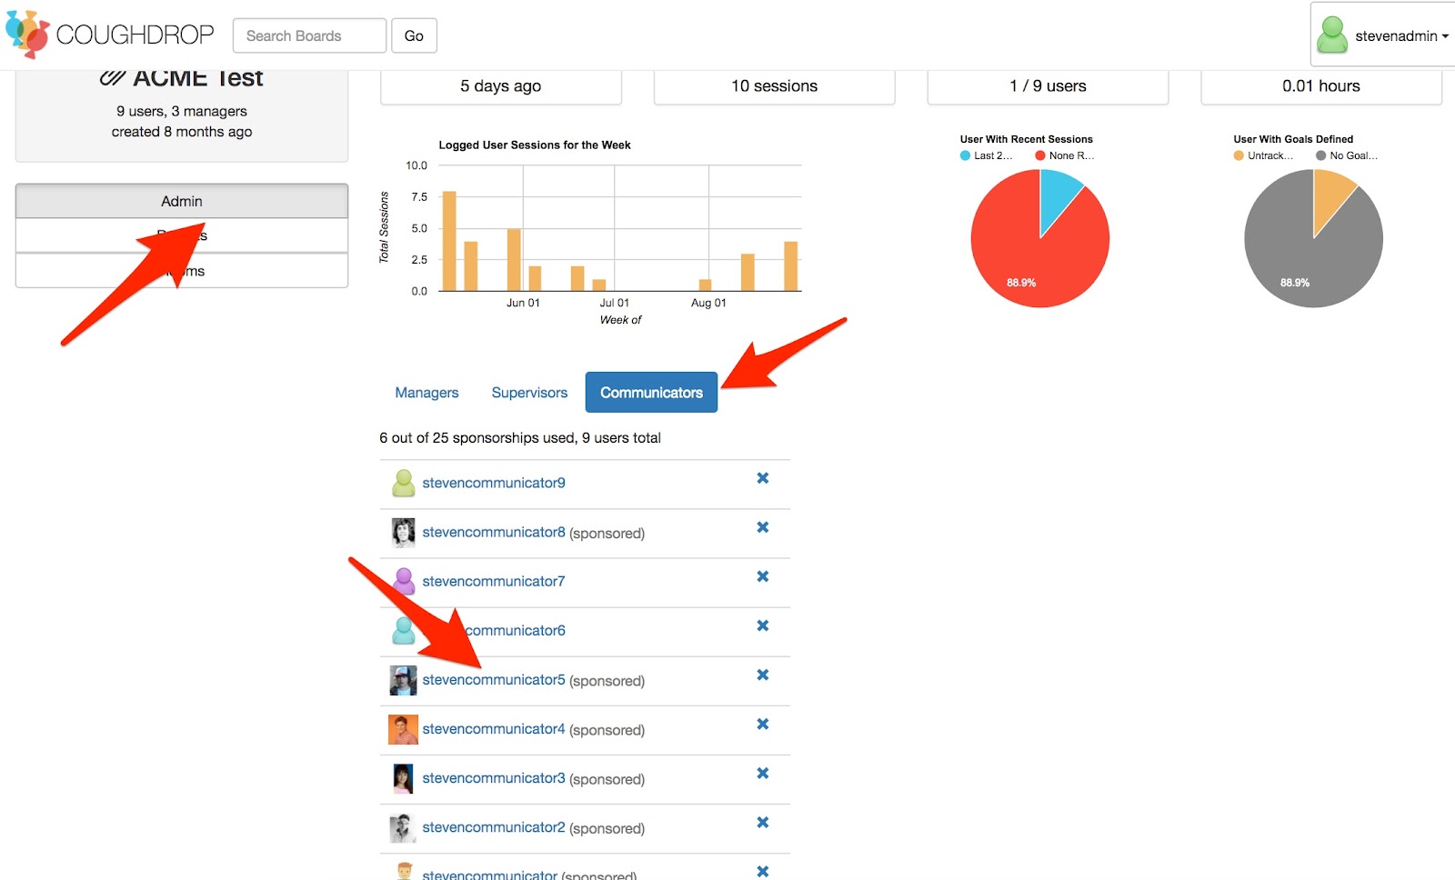1455x880 pixels.
Task: Click the '5 days ago' stat box
Action: coord(501,86)
